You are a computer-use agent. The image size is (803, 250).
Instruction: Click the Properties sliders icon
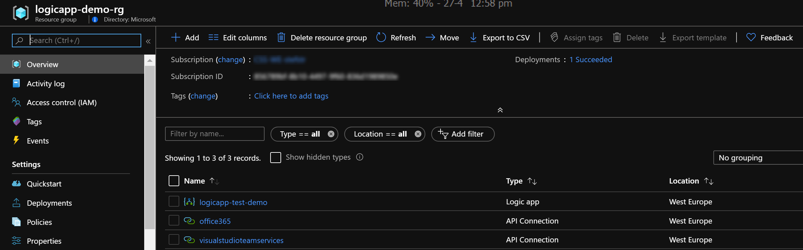click(16, 240)
